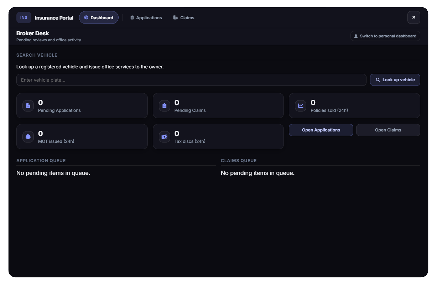Click the Pending Applications document icon

pyautogui.click(x=28, y=106)
